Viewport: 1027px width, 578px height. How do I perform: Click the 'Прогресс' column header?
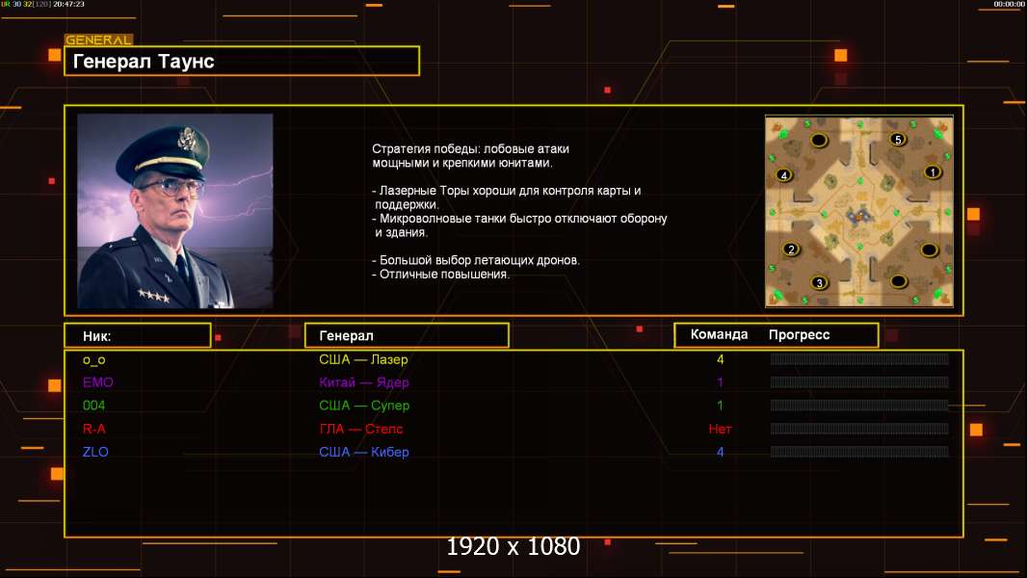[799, 334]
